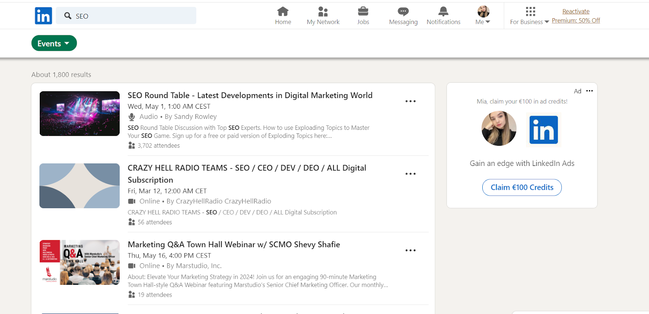
Task: Open Marketing Q&A Town Hall Webinar title
Action: pos(234,245)
